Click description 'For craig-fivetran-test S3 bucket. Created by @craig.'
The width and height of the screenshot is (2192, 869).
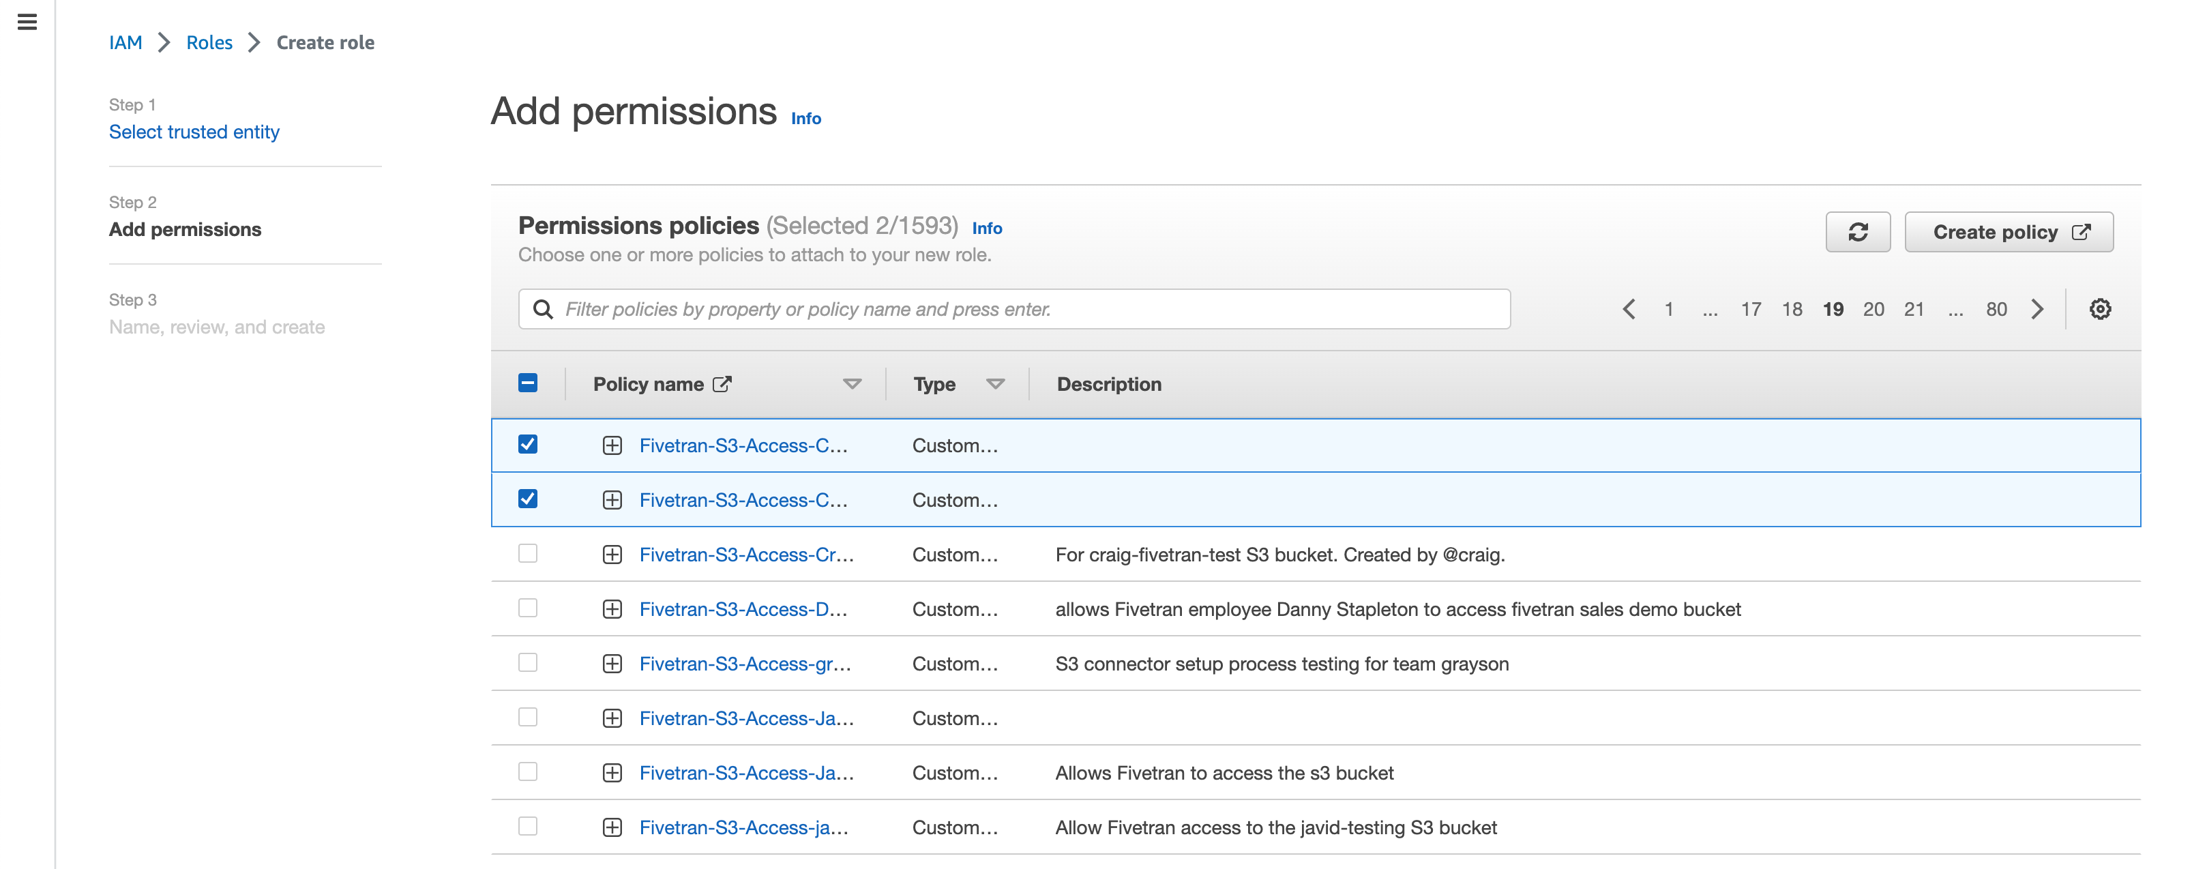pos(1279,555)
